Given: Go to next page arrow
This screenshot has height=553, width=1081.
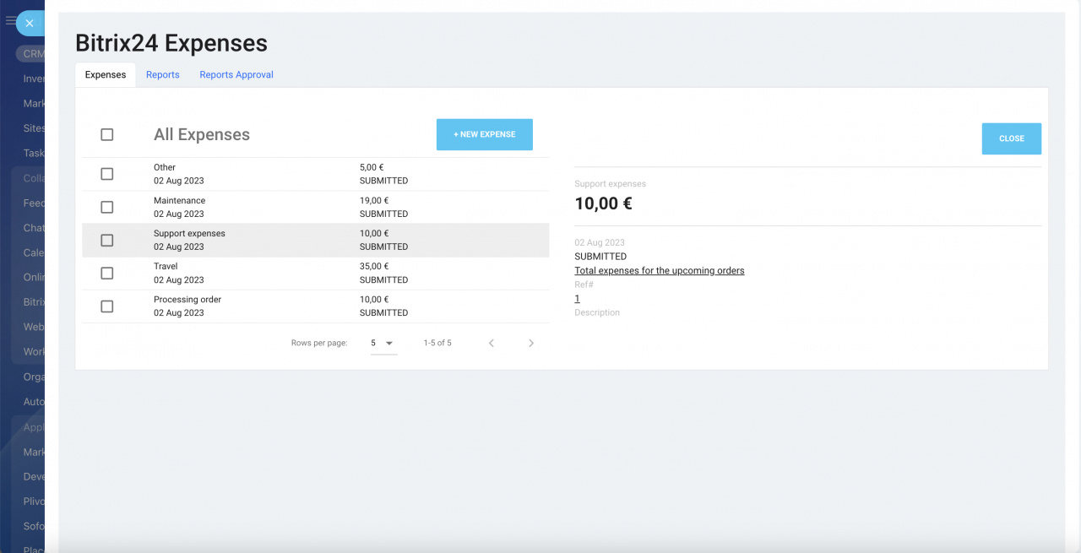Looking at the screenshot, I should (x=531, y=343).
